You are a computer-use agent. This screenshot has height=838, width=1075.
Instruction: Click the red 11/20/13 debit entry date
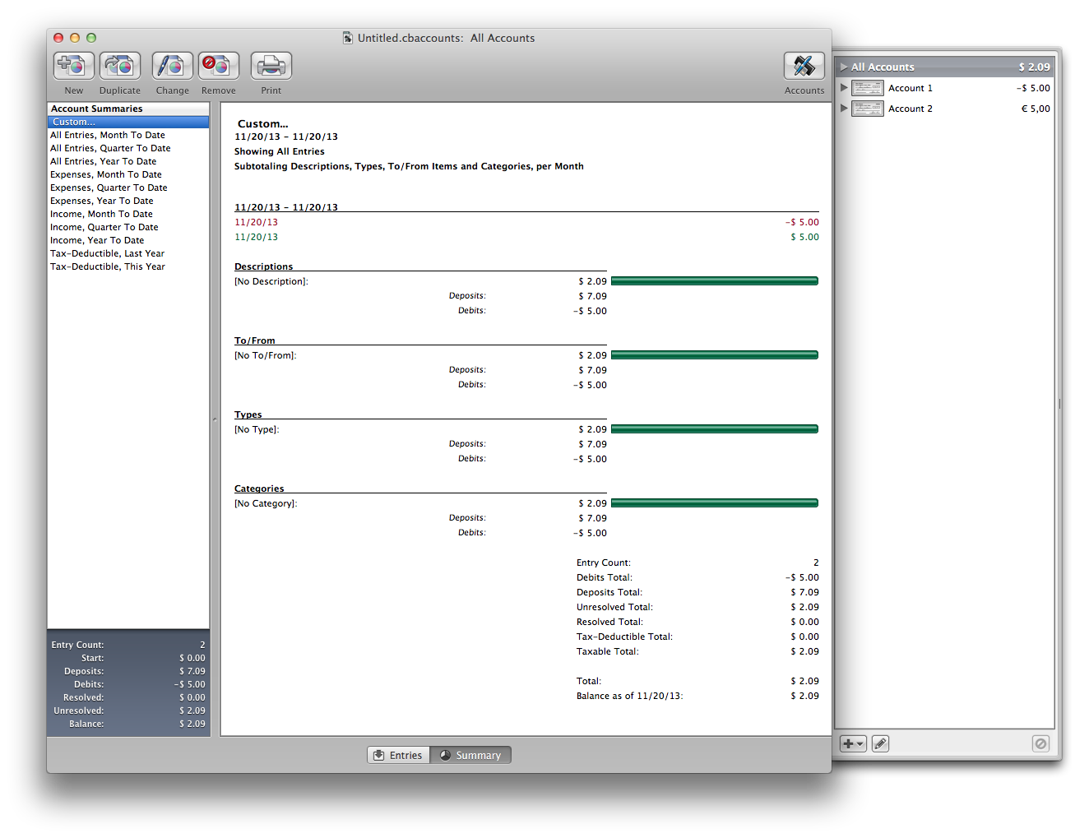257,222
